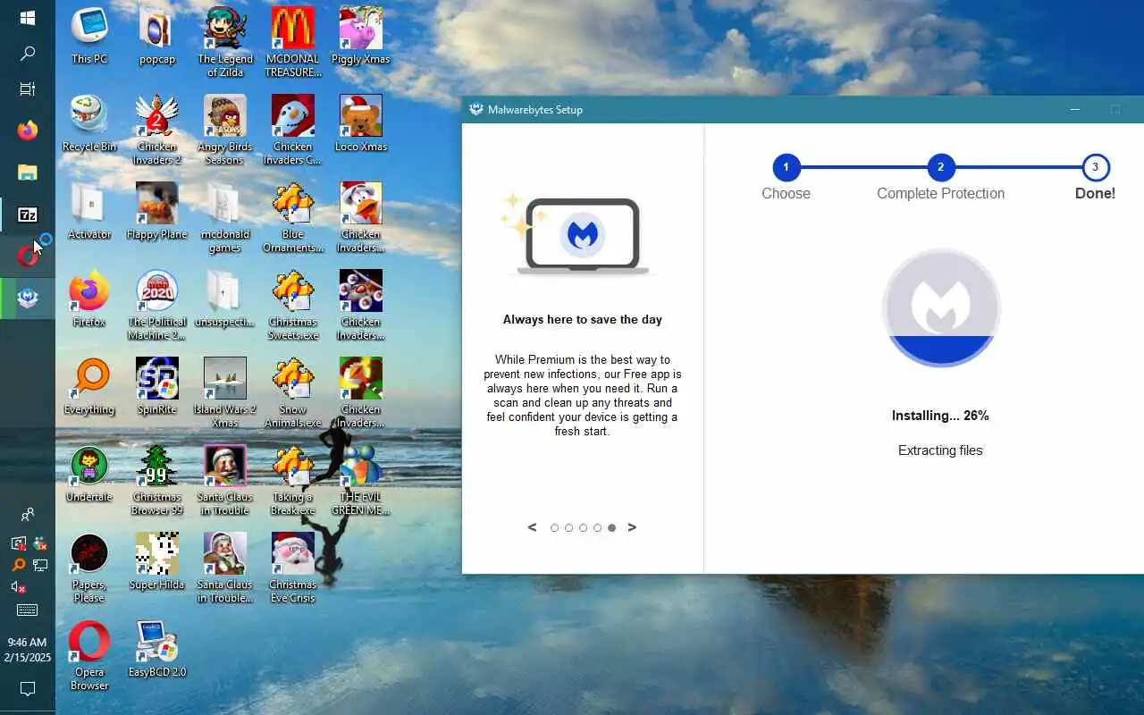Select The Political Machine shortcut

tap(157, 306)
